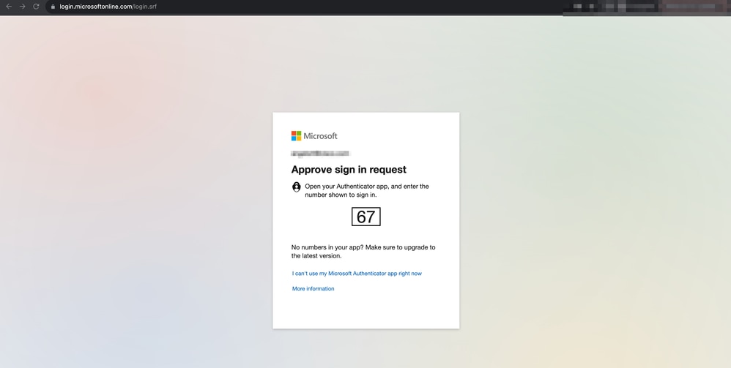Click the Authenticator lock icon

pos(296,187)
